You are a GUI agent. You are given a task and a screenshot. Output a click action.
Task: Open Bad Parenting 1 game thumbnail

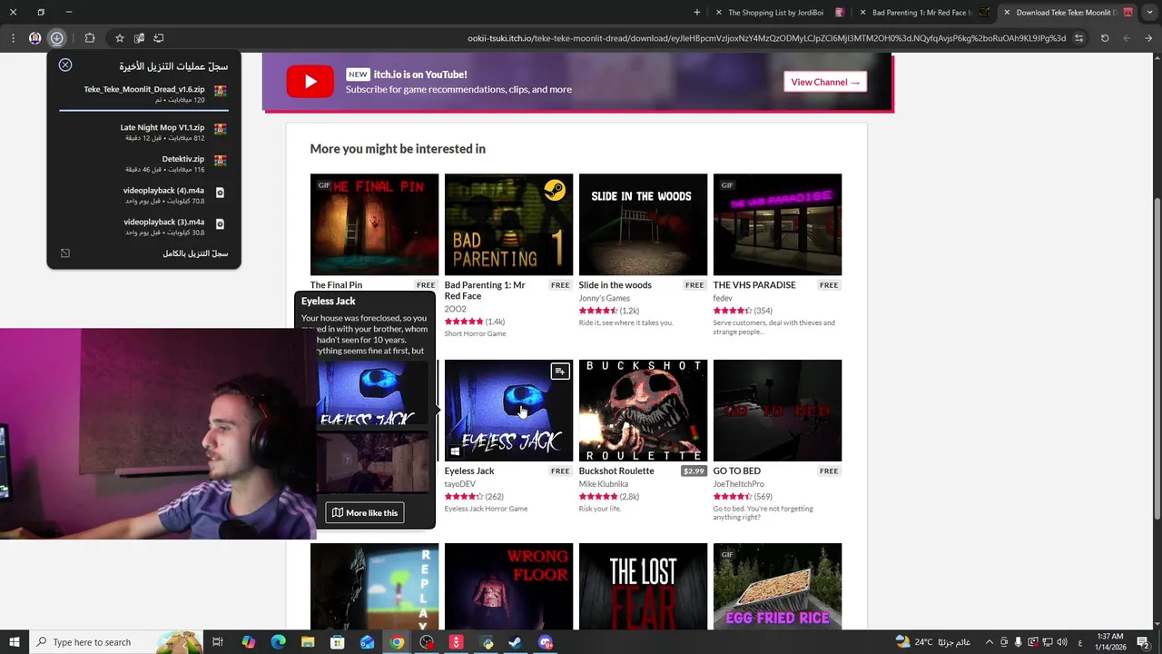(x=508, y=224)
